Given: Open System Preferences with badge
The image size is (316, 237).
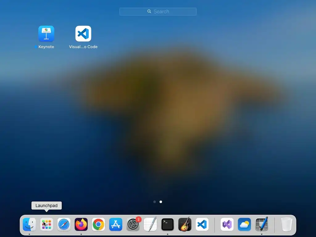Looking at the screenshot, I should (133, 224).
